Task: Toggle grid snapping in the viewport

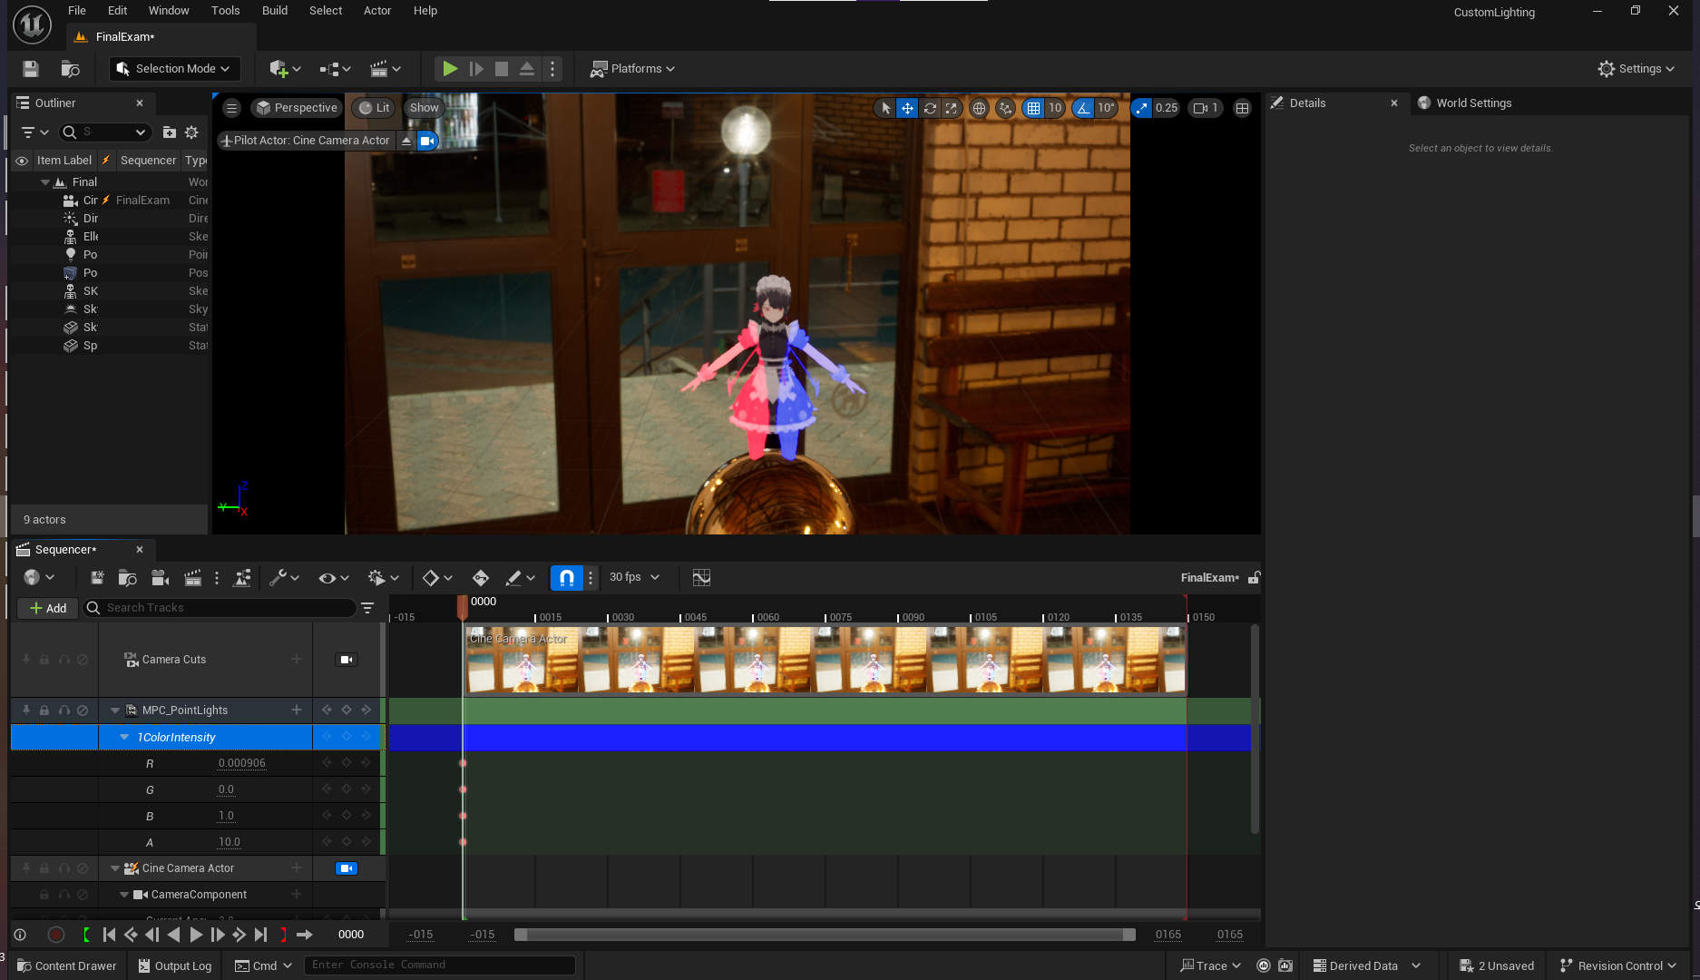Action: (1033, 108)
